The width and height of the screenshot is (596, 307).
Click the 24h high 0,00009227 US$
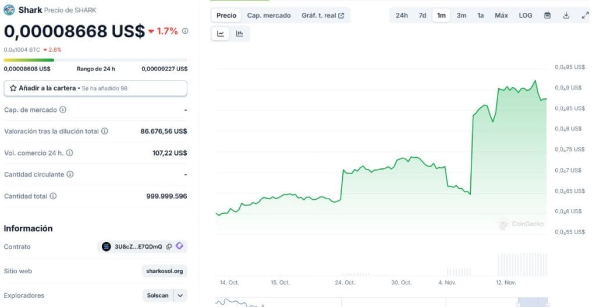click(x=165, y=69)
